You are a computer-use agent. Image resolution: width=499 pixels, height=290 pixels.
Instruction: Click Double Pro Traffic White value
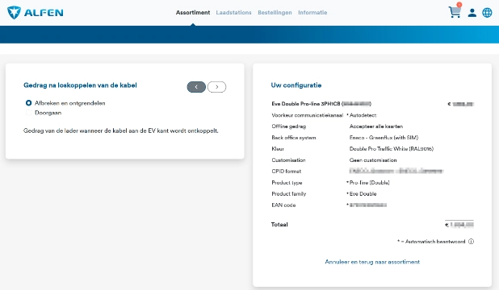392,149
